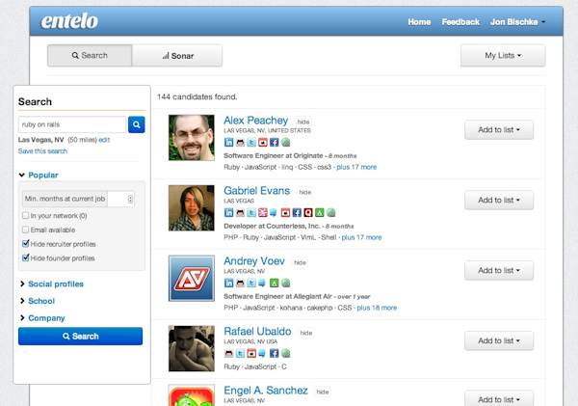Click Andrey Voev's green triangle icon

pos(274,284)
